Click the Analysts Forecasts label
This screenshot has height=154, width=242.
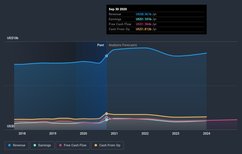tap(123, 45)
